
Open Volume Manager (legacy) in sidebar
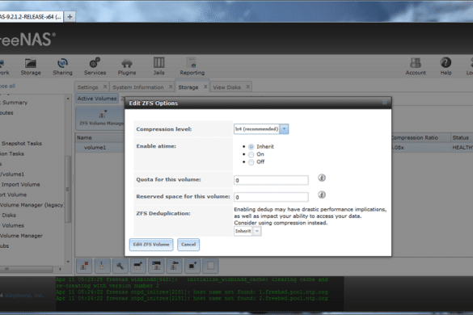(32, 205)
